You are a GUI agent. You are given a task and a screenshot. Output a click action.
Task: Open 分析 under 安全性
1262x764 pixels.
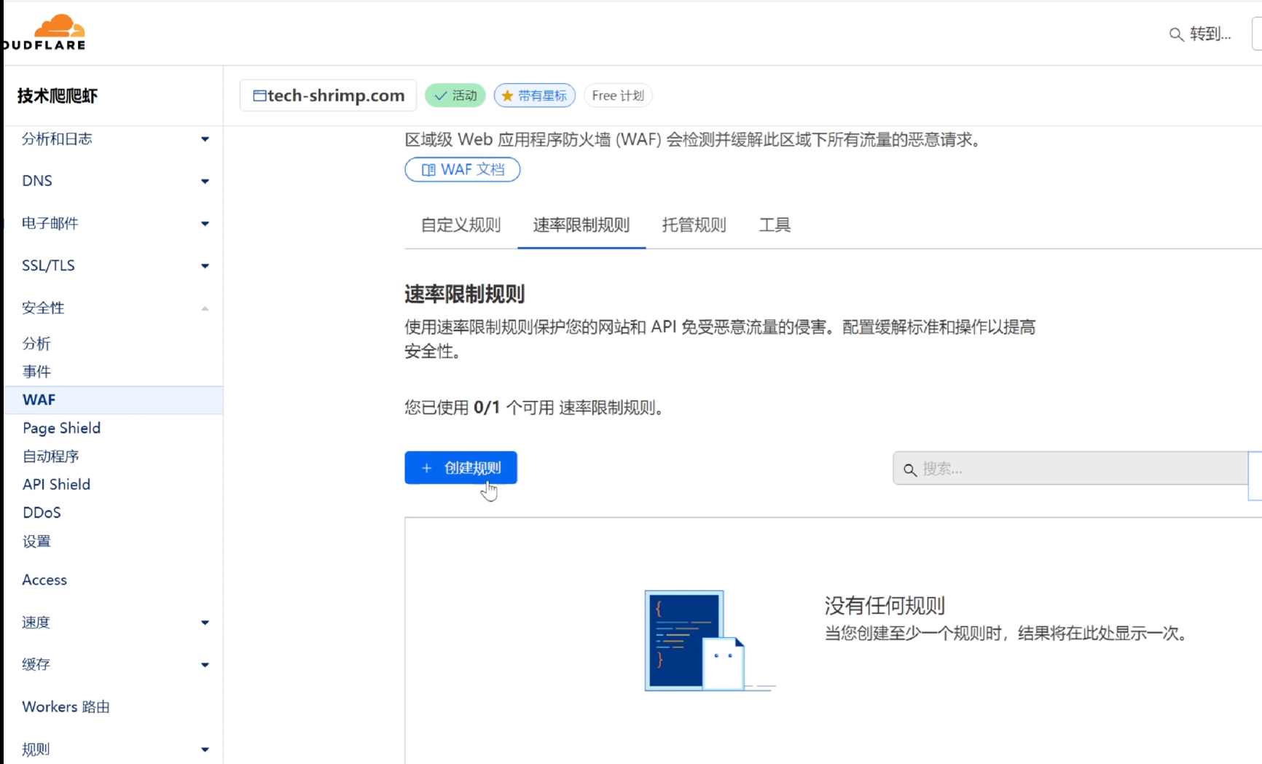tap(36, 343)
